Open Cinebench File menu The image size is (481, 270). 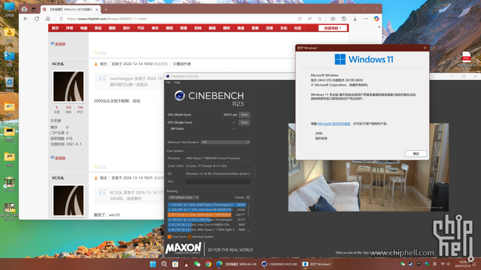click(168, 82)
